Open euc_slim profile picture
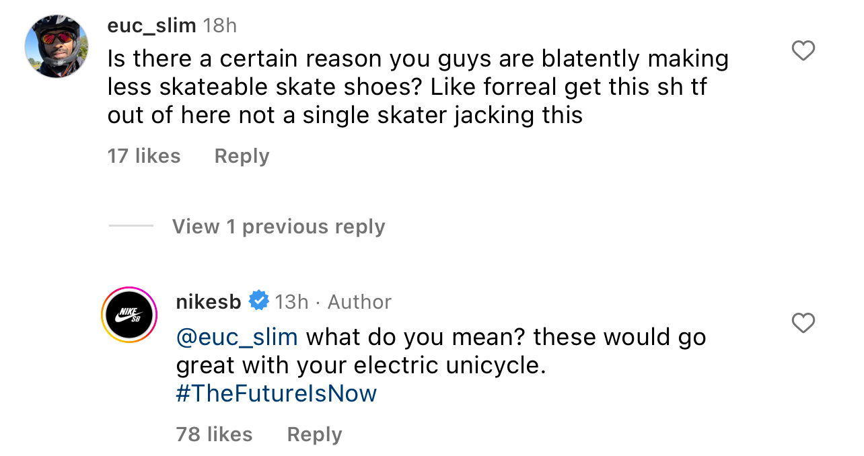 pyautogui.click(x=57, y=46)
